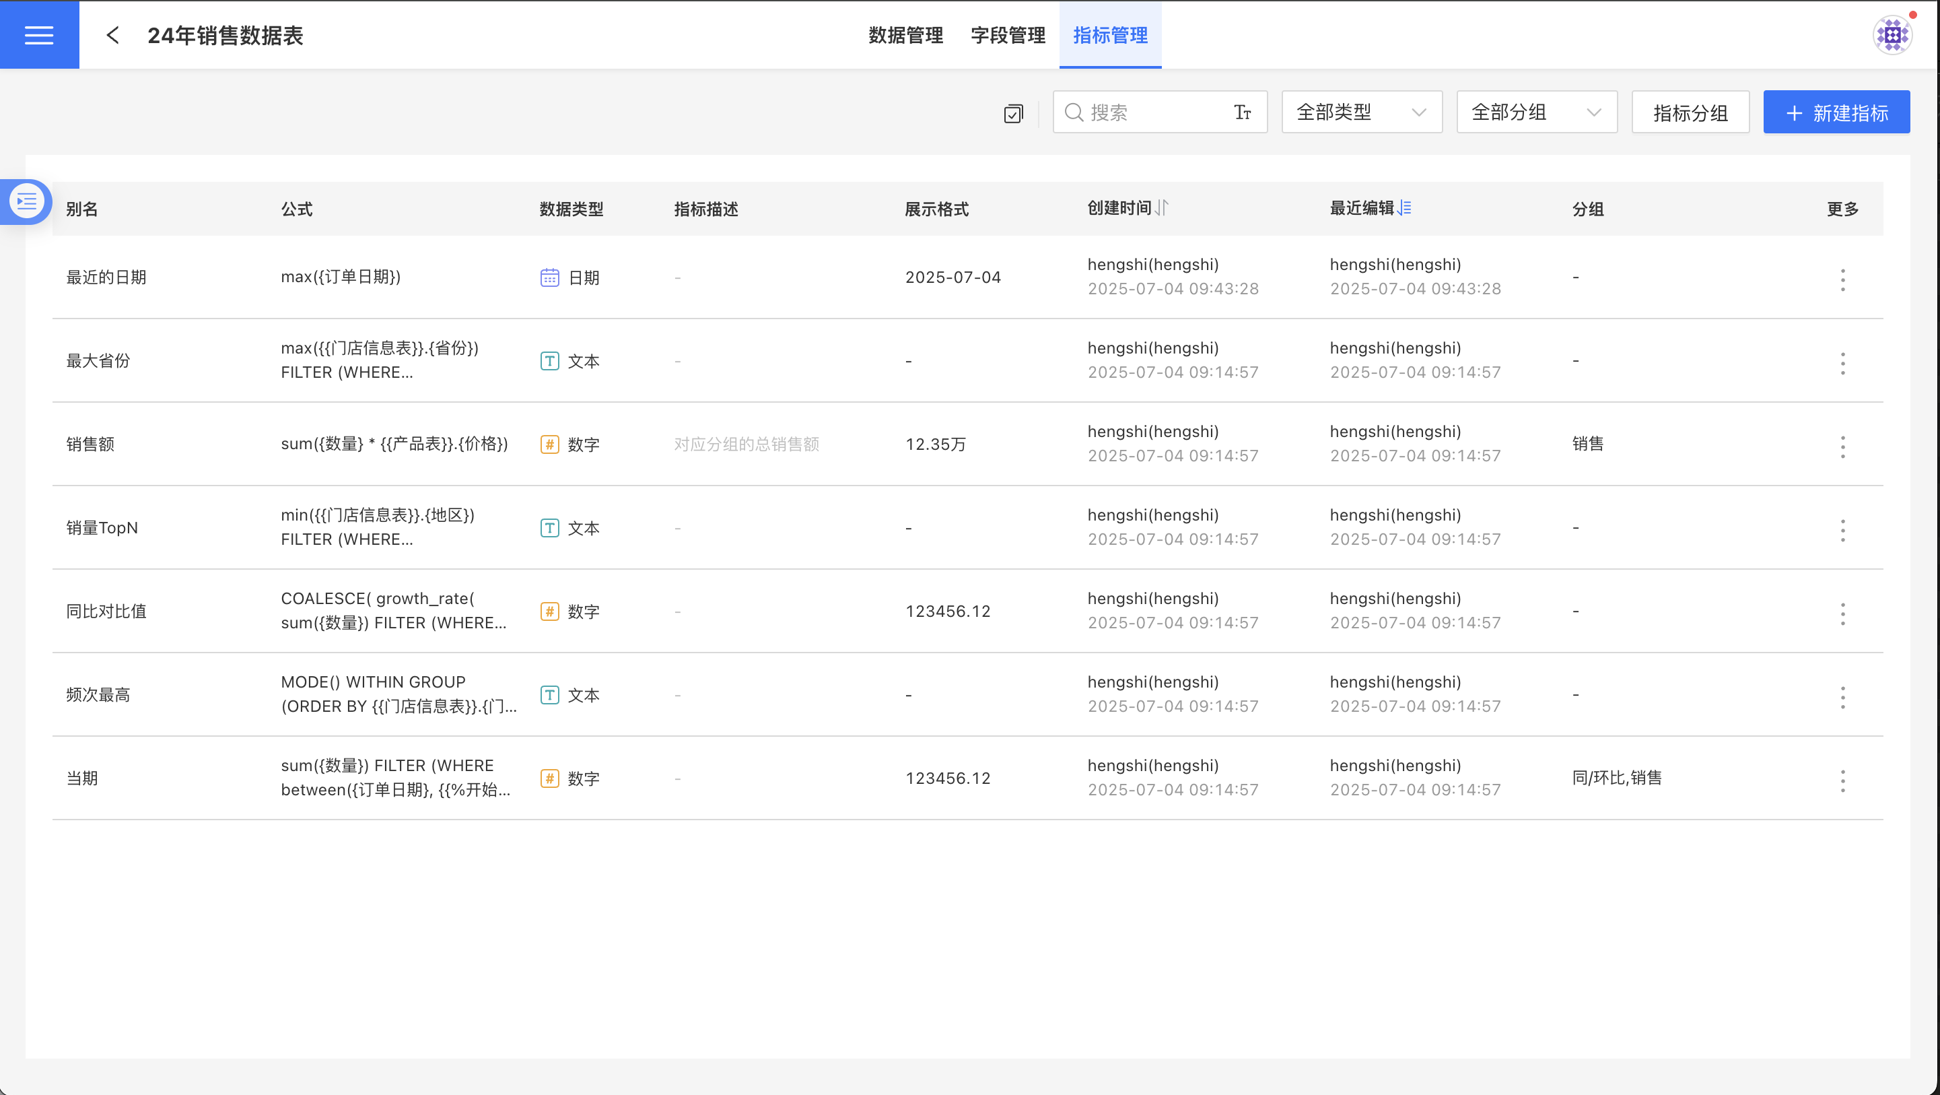Switch to 字段管理 tab
The height and width of the screenshot is (1095, 1940).
pyautogui.click(x=1008, y=34)
